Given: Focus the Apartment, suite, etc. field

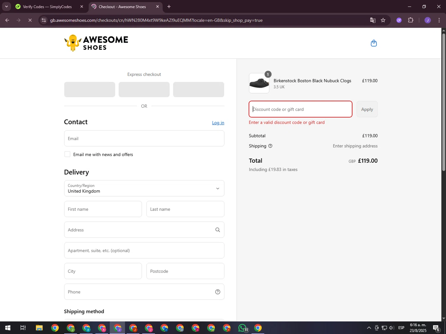Looking at the screenshot, I should coord(144,250).
